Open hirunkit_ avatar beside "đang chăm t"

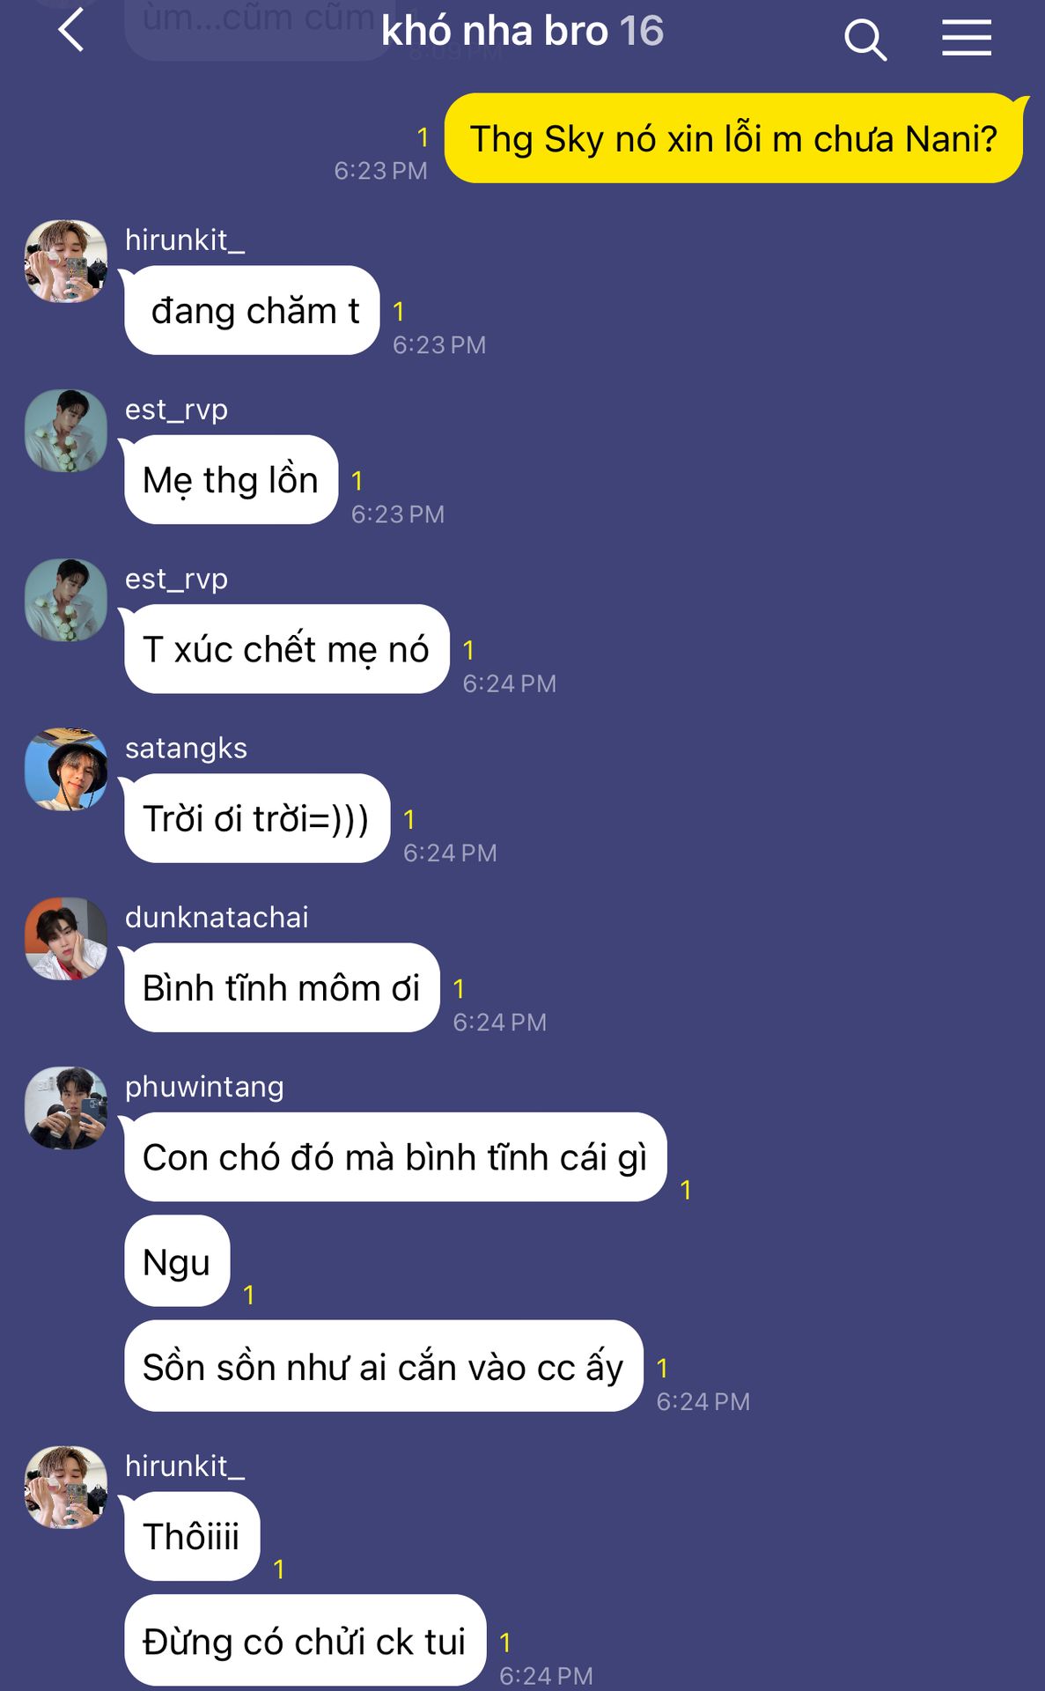coord(66,262)
